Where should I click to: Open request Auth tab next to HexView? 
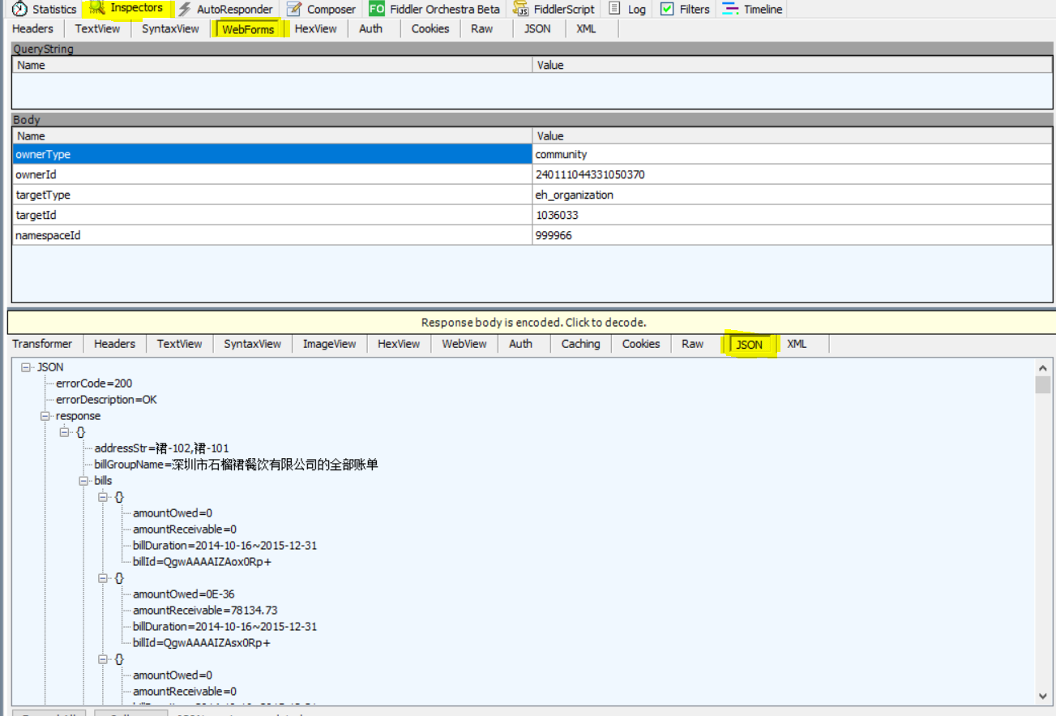point(370,28)
